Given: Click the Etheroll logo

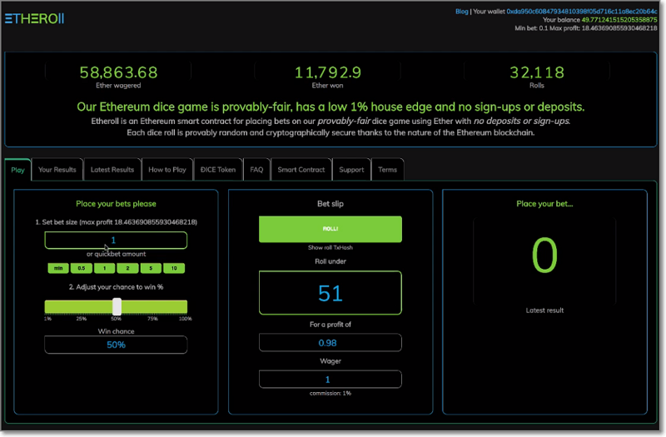Looking at the screenshot, I should coord(34,18).
